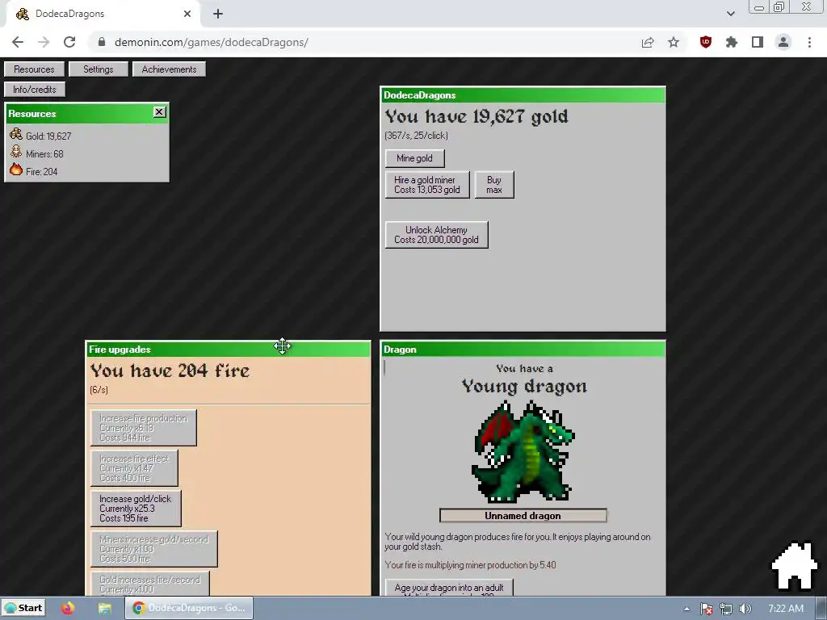Screen dimensions: 827x620
Task: Click the fire flame icon in Resources
Action: pos(16,170)
